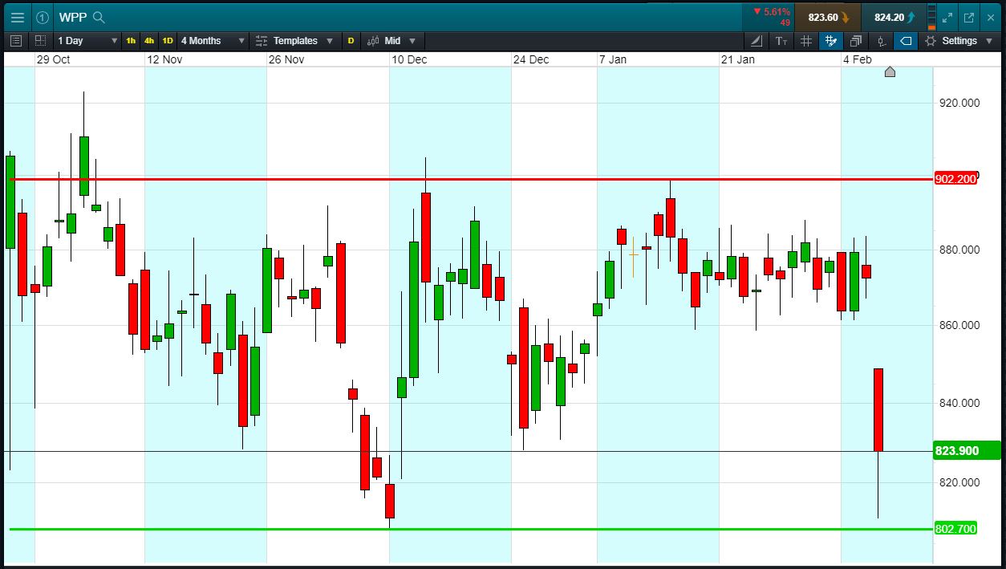Close the WPP chart panel
The image size is (1006, 569).
[x=992, y=17]
